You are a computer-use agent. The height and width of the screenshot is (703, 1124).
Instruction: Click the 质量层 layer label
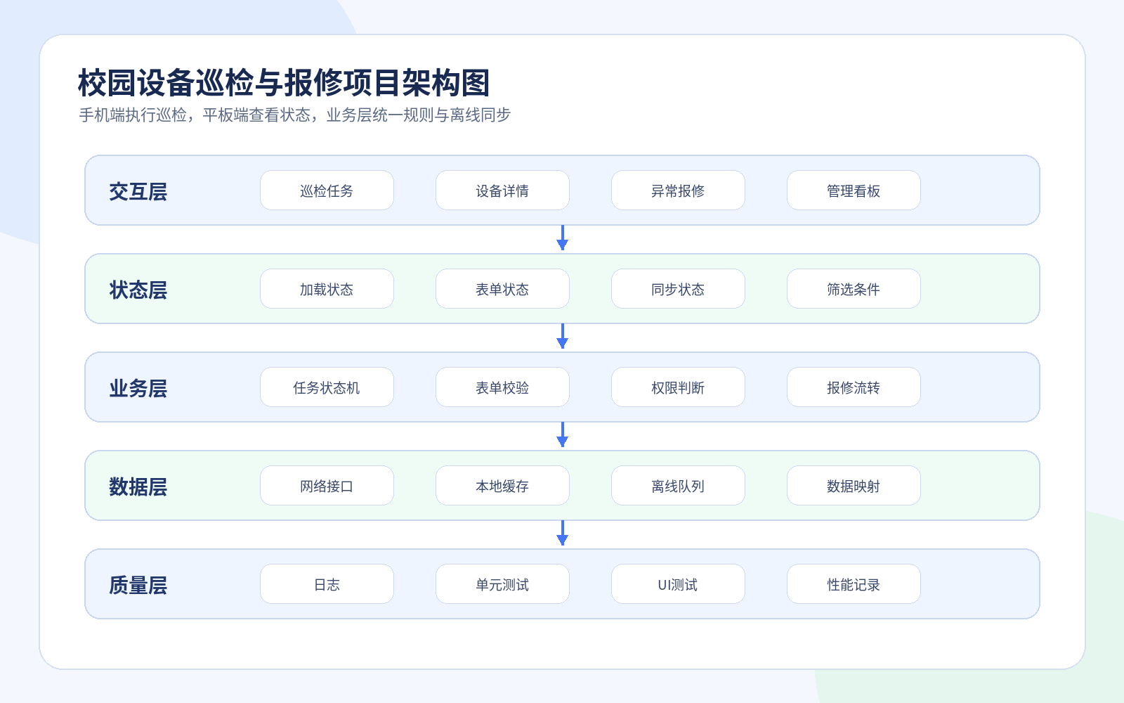point(138,585)
